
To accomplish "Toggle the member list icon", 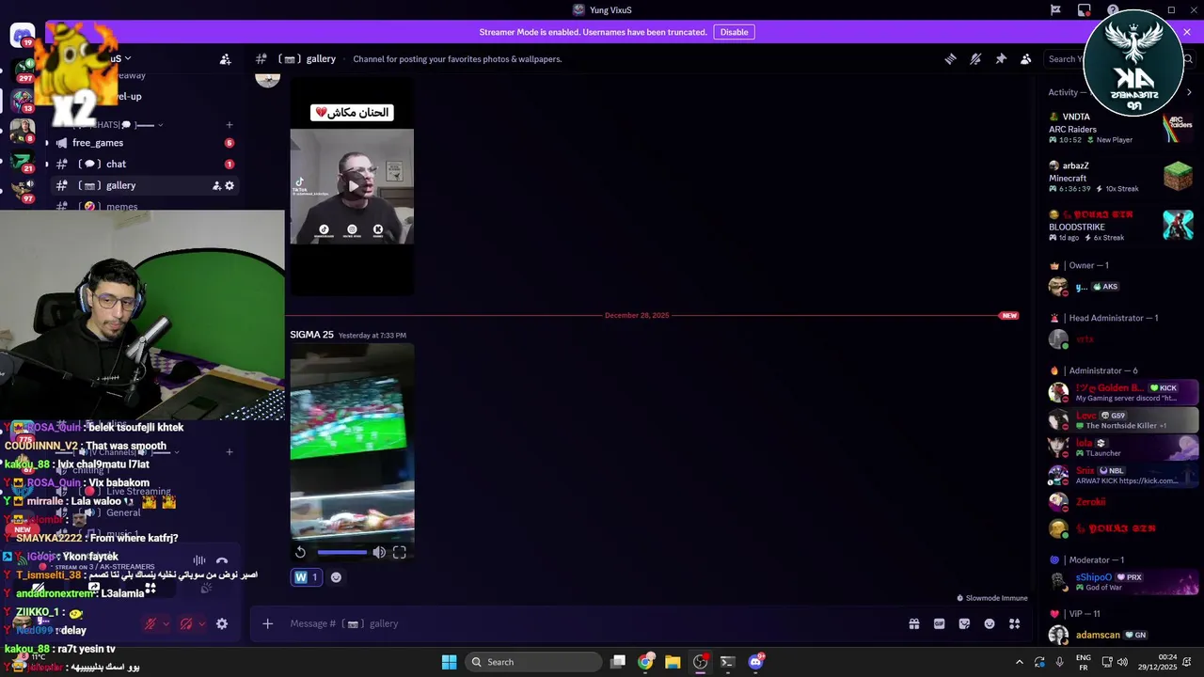I will click(1026, 58).
